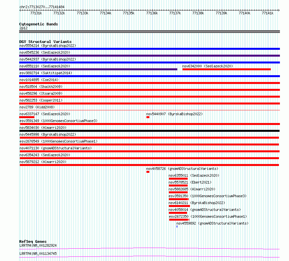Select esv2676549 (1000GenomesConsortiumPhase1) label
Screen dimensions: 289x261
(58, 141)
